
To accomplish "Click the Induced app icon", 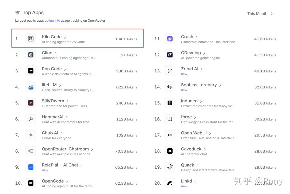I will [x=170, y=103].
